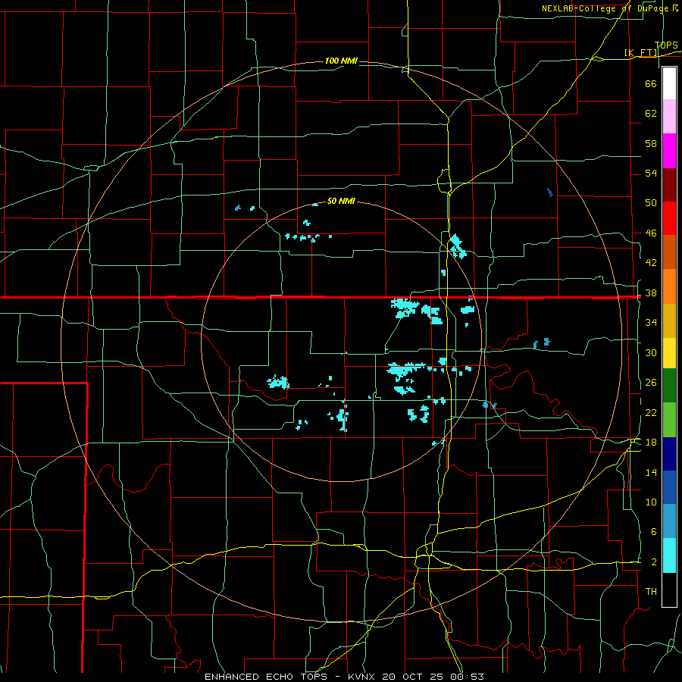Viewport: 682px width, 682px height.
Task: Click the 38 value on the scale
Action: (651, 293)
